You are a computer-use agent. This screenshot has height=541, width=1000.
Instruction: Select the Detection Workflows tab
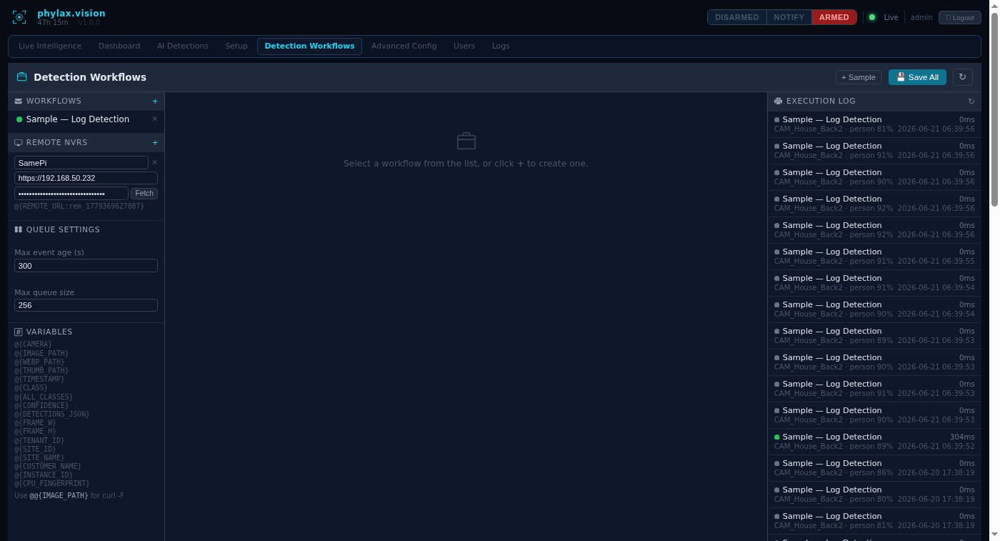(309, 46)
